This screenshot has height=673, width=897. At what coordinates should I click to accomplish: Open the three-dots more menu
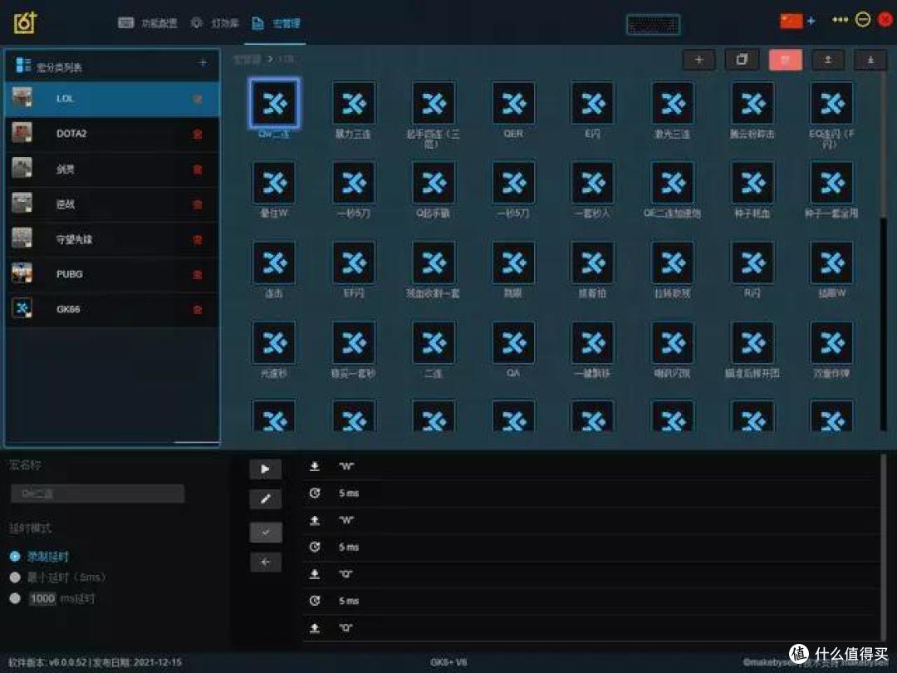point(840,20)
